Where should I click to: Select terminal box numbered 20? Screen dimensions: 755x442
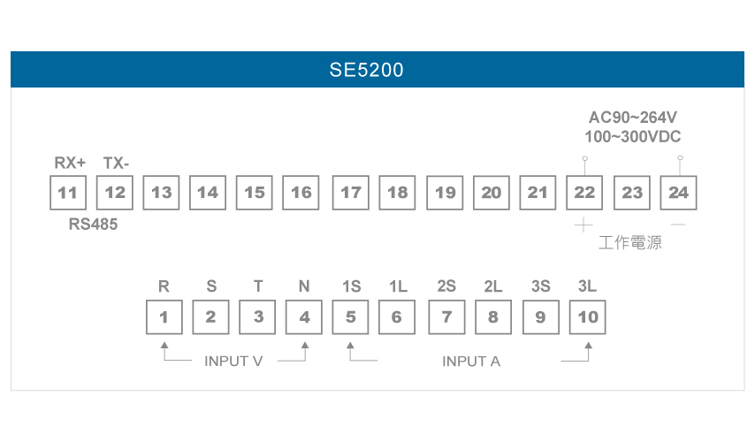coord(492,193)
